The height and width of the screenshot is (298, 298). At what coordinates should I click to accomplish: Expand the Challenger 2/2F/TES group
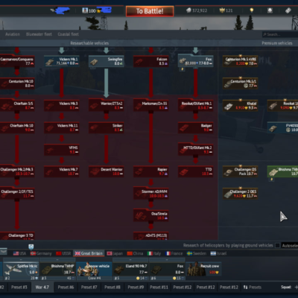[17, 194]
